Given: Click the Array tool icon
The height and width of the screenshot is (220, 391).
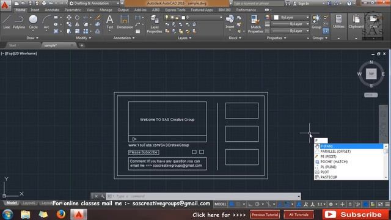Looking at the screenshot, I should (86, 31).
